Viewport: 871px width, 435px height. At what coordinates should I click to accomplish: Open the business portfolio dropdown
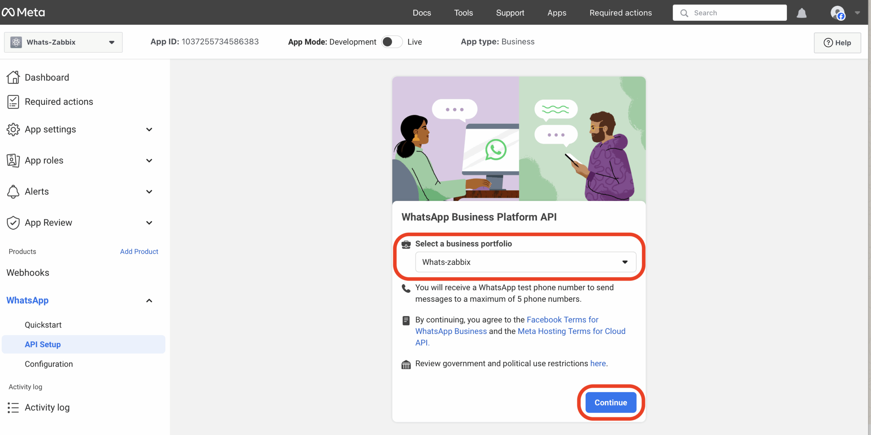click(526, 262)
